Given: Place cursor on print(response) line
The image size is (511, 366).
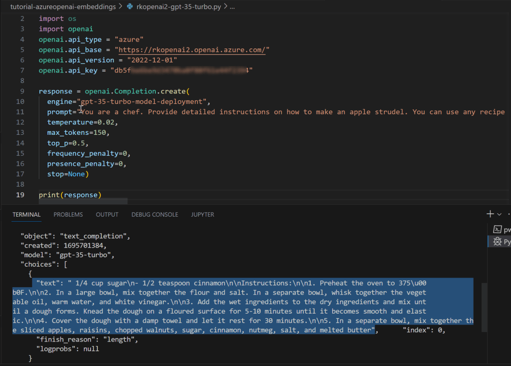Looking at the screenshot, I should pos(70,195).
